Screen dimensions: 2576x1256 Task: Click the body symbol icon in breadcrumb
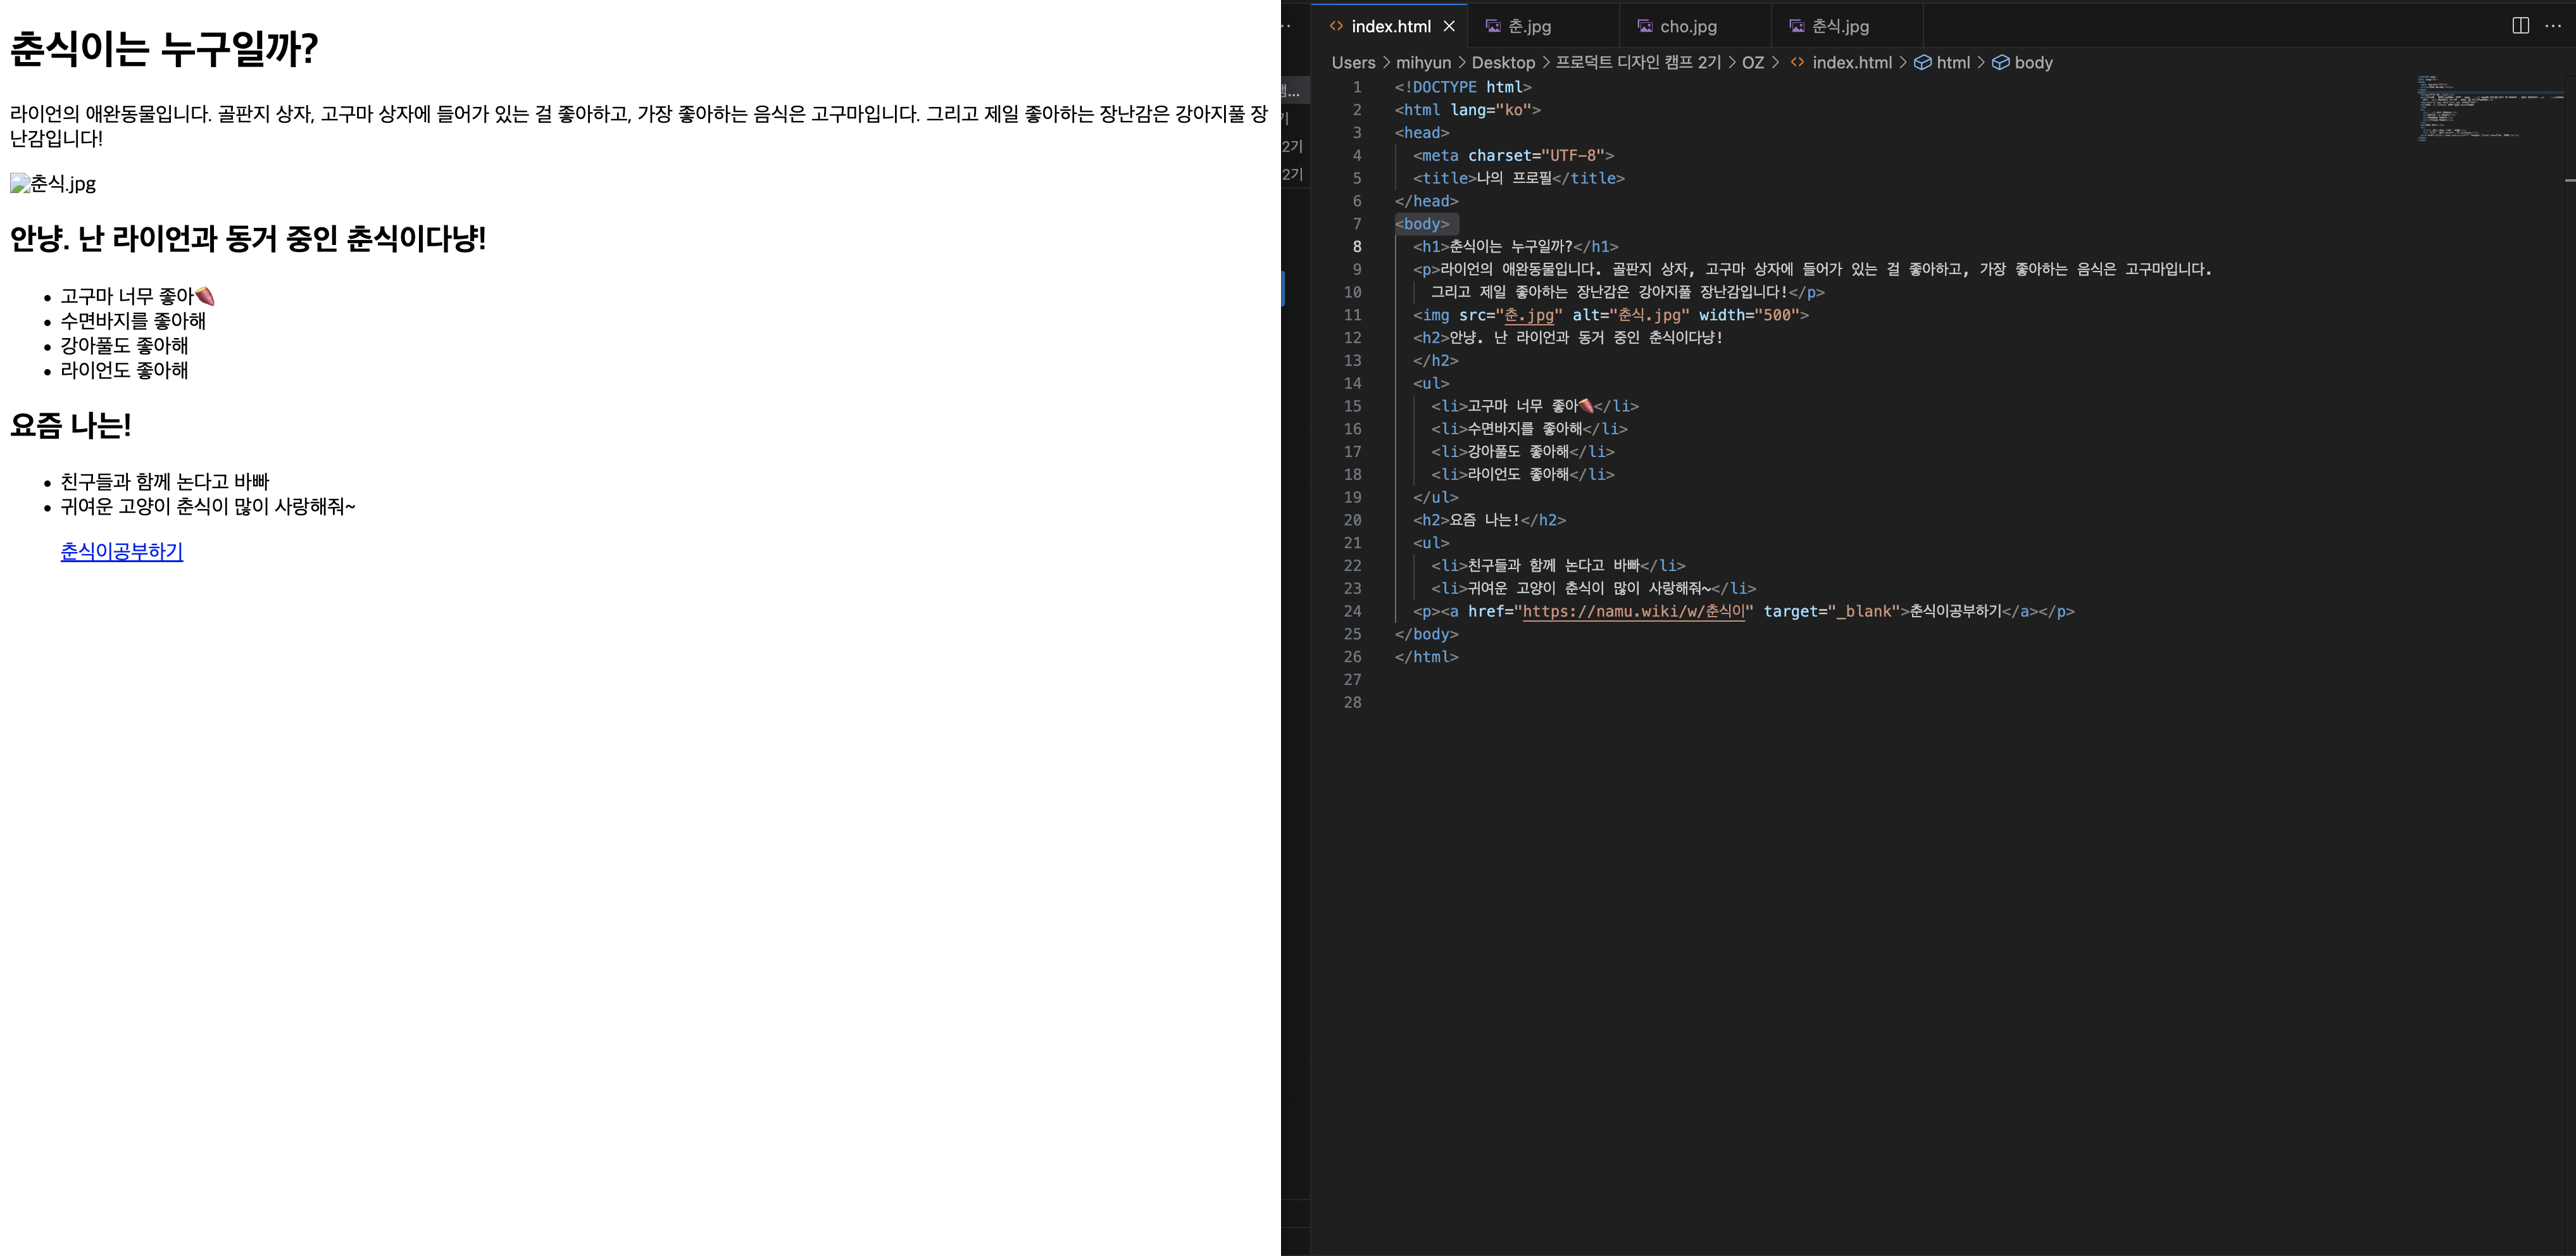2000,63
